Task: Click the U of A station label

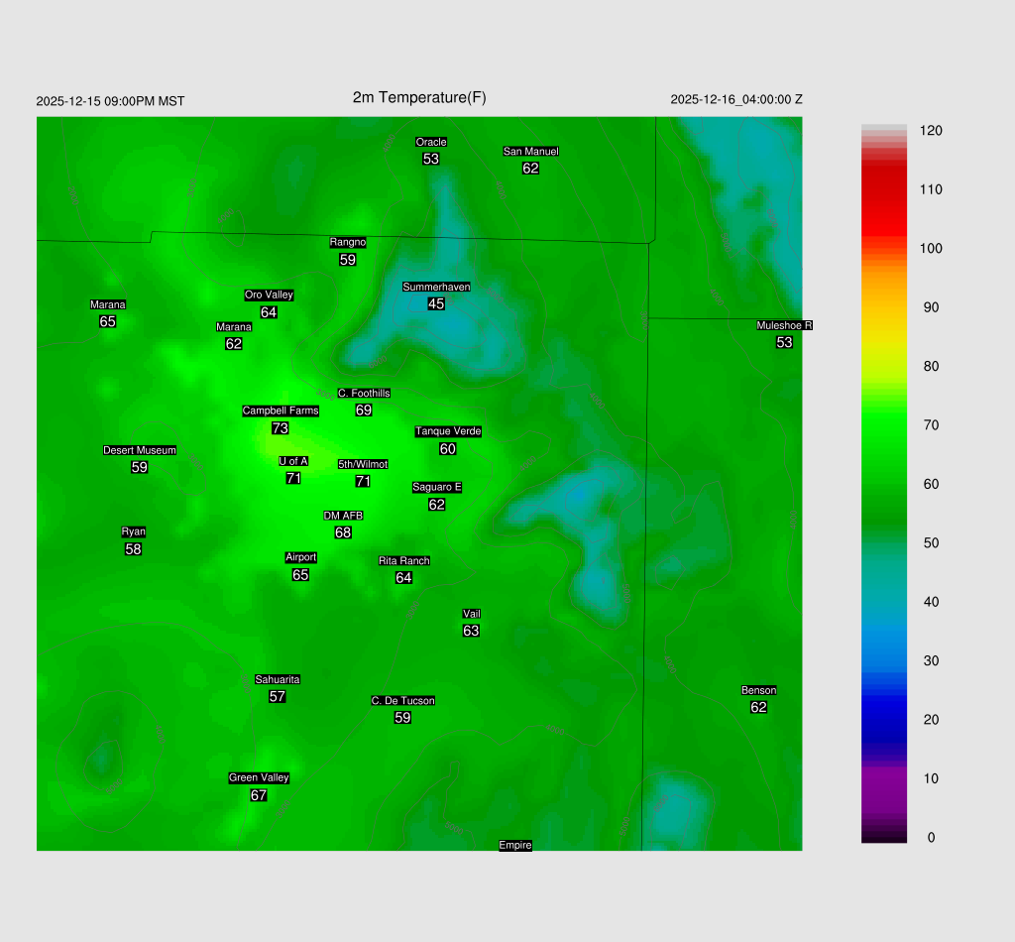Action: click(293, 461)
